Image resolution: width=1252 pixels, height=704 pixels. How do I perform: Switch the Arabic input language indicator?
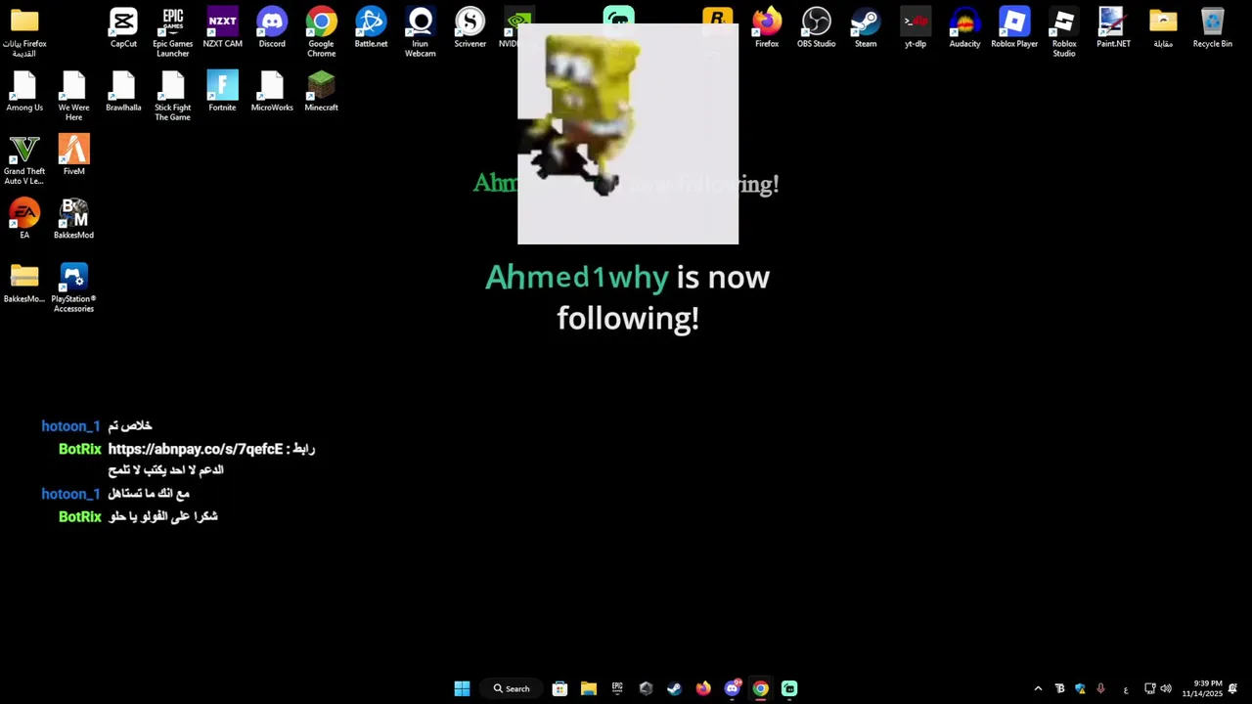tap(1126, 688)
